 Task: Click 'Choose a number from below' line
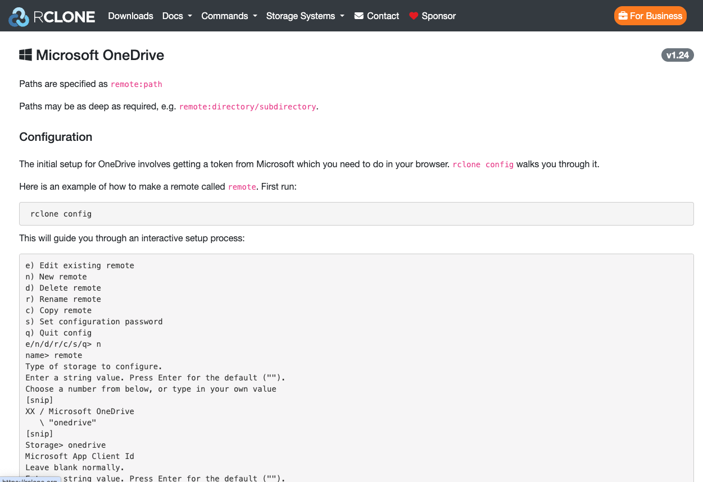coord(151,389)
